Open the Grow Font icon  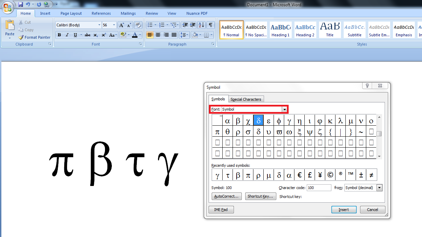click(x=121, y=25)
